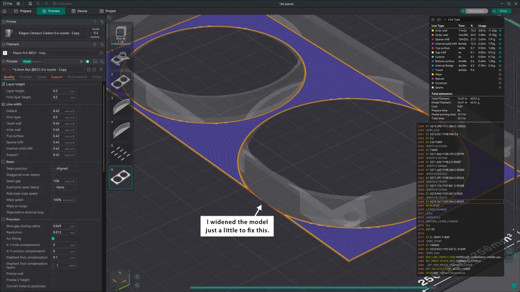Screen dimensions: 520x292
Task: Enable Convert holes to polyholes checkbox
Action: click(53, 286)
